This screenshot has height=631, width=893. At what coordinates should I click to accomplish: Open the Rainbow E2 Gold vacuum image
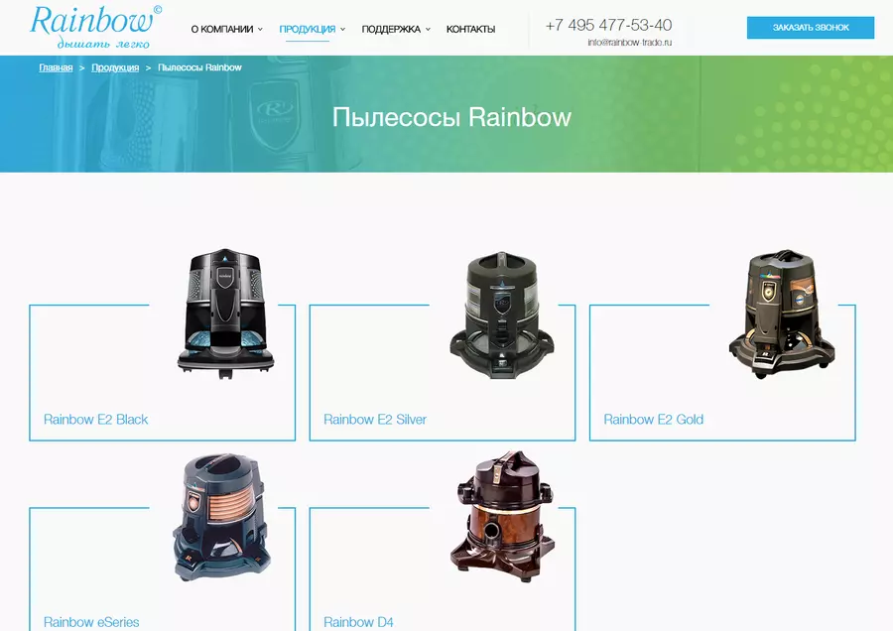[782, 314]
